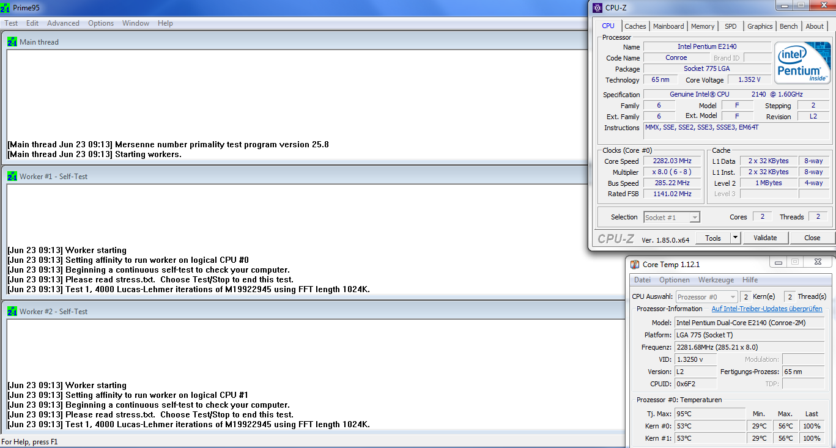The width and height of the screenshot is (836, 448).
Task: Click the Worker #1 Self-Test window icon
Action: click(12, 176)
